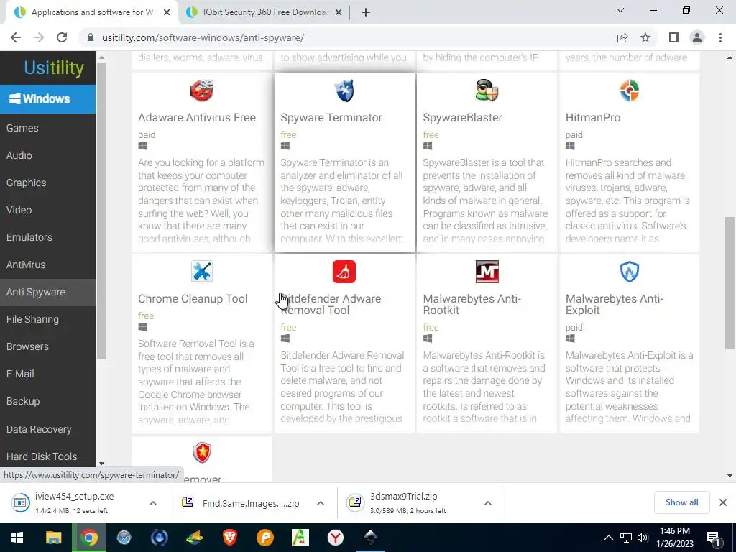Open the iview454_setup.exe download item
The image size is (736, 552).
pos(74,502)
